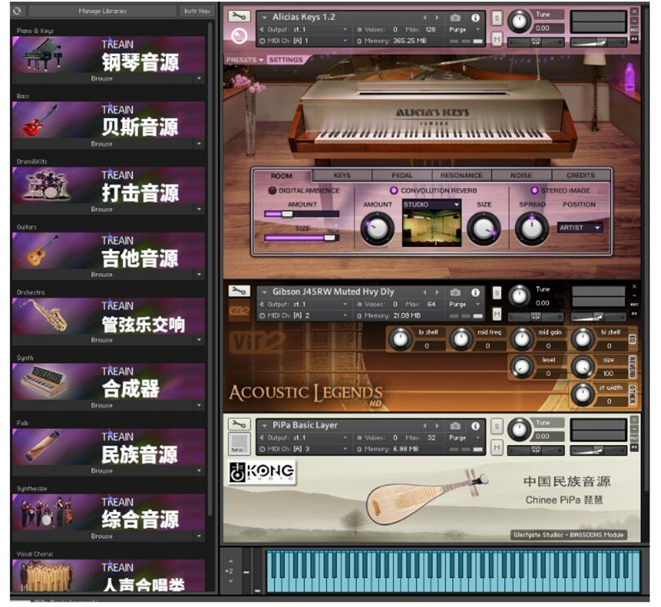The width and height of the screenshot is (661, 607).
Task: Click the camera snapshot icon on PiPa Basic Layer
Action: coord(455,426)
